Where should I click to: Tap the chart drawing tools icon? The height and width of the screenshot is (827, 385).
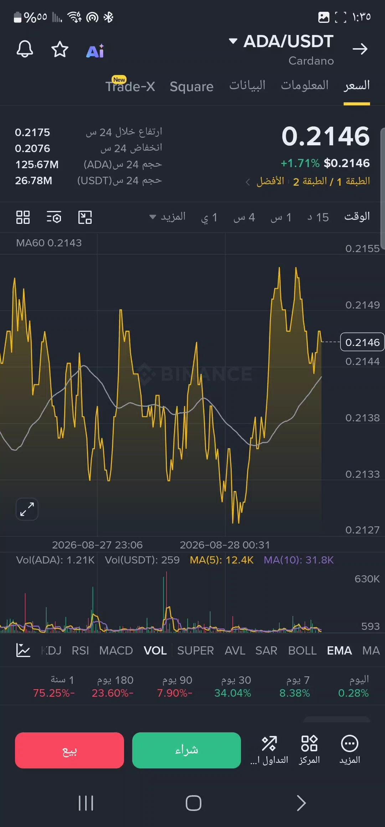tap(85, 217)
